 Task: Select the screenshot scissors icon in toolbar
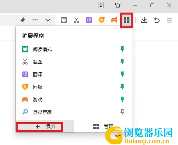pos(76,20)
